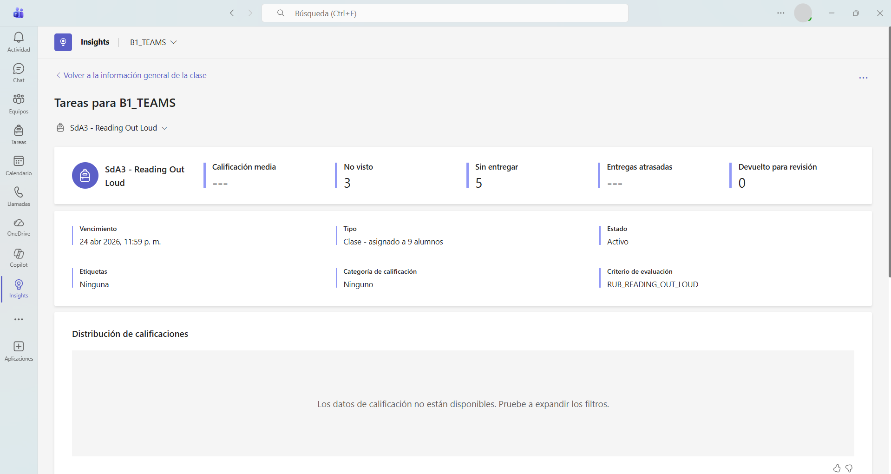The image size is (891, 474).
Task: Click the Etiquetas value Ninguna
Action: pos(94,284)
